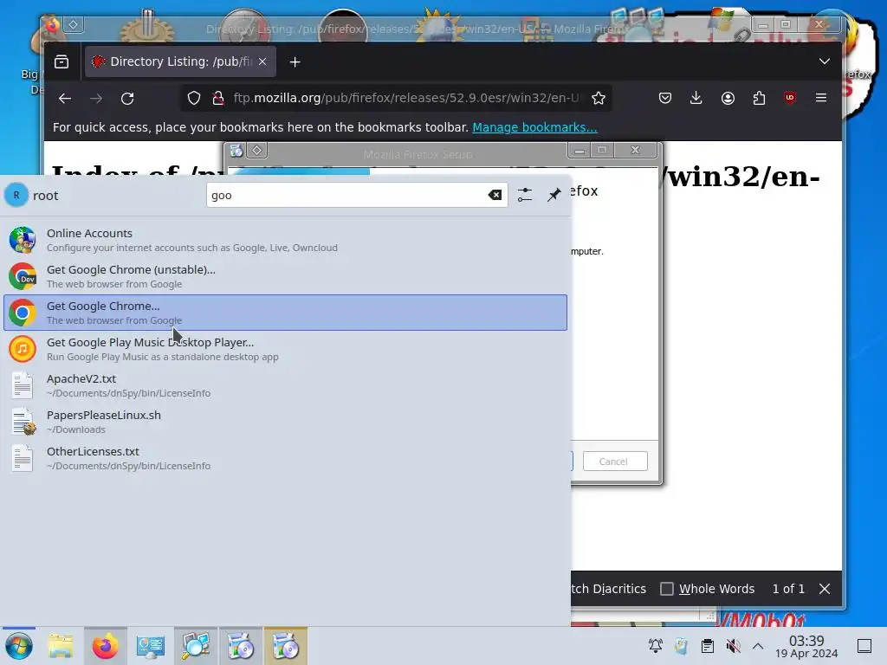Cancel the Mozilla Firefox Setup dialog
Viewport: 887px width, 665px height.
[615, 462]
